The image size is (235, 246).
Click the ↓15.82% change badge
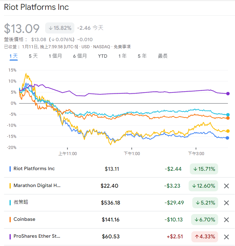click(x=60, y=28)
